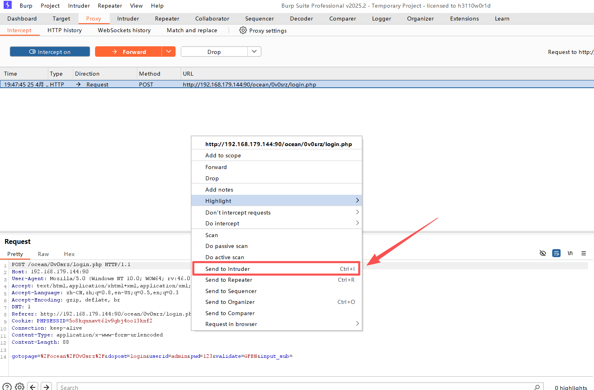Switch to the Organizer tab
Screen dimensions: 594x390
tap(420, 19)
